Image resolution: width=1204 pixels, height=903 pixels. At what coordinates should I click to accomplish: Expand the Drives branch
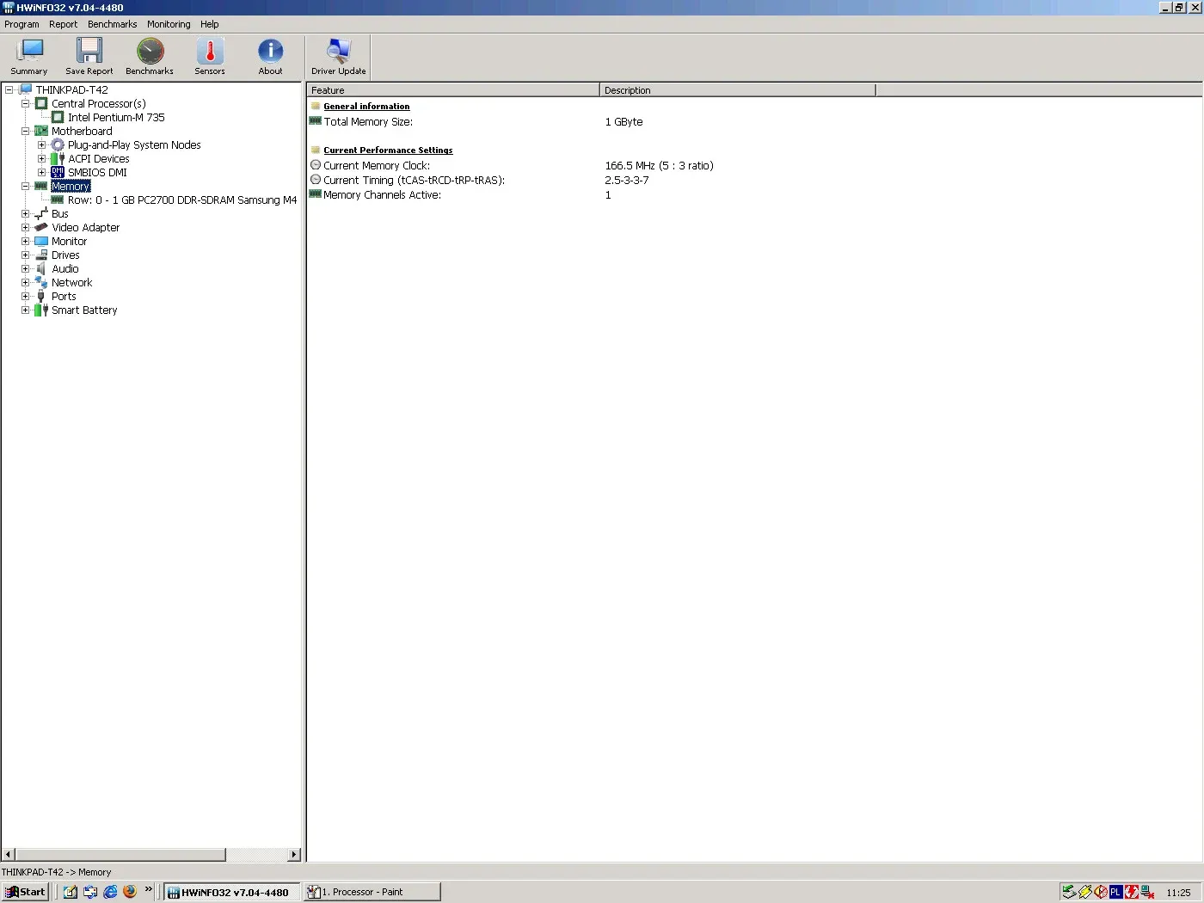point(25,255)
